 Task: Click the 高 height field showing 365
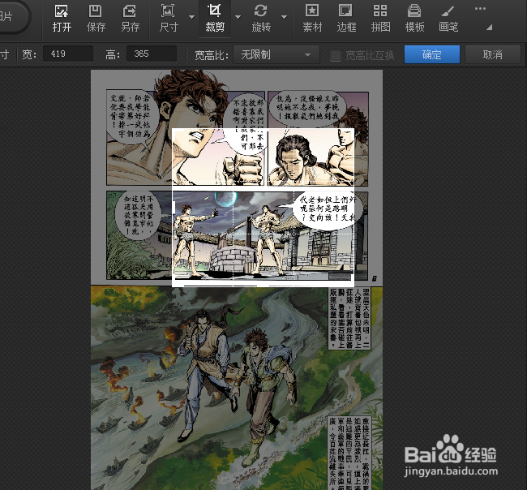tap(152, 54)
